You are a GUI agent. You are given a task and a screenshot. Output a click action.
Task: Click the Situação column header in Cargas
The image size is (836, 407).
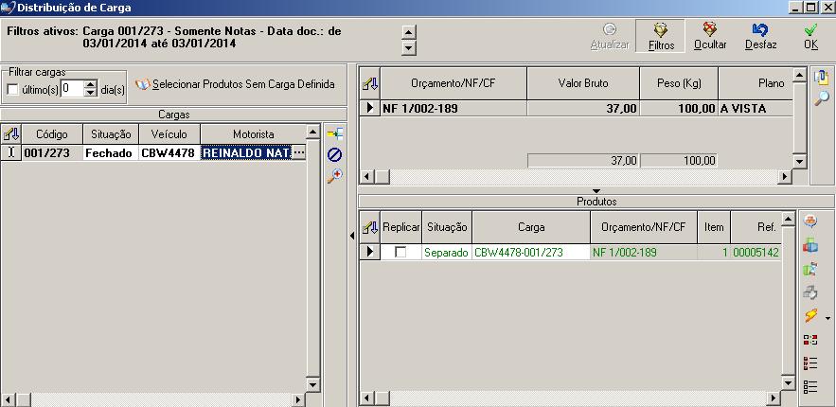click(x=110, y=134)
